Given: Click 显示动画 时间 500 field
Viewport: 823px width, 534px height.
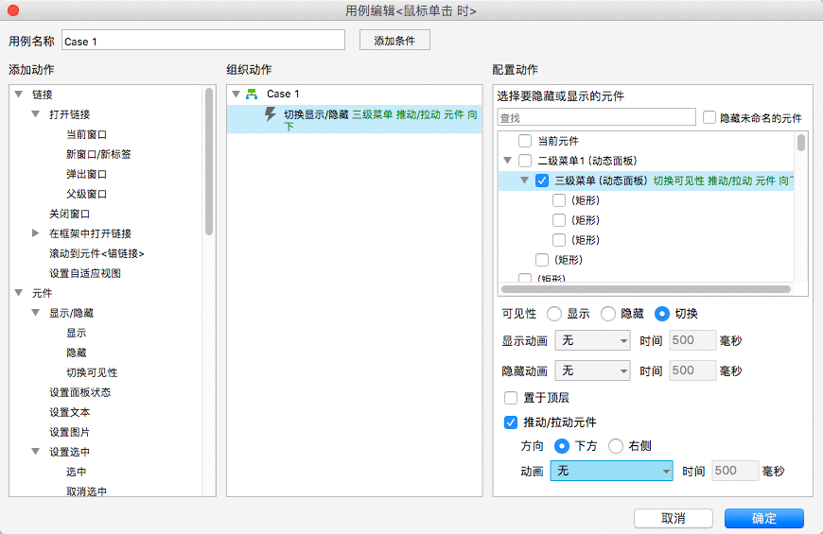Looking at the screenshot, I should tap(692, 340).
